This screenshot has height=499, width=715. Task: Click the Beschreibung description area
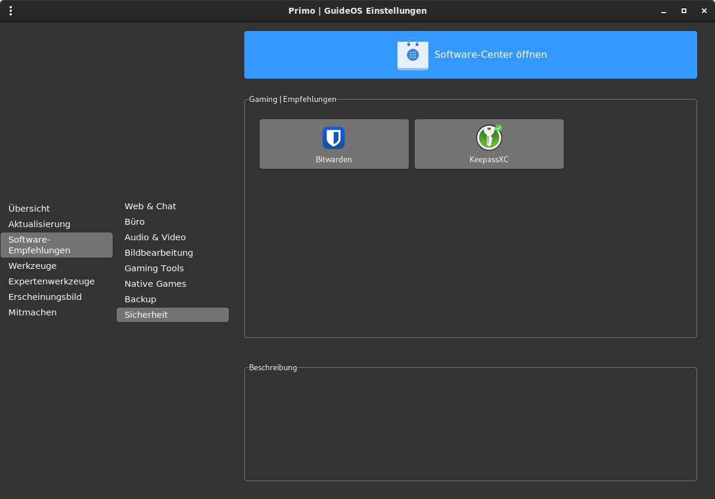pos(471,426)
